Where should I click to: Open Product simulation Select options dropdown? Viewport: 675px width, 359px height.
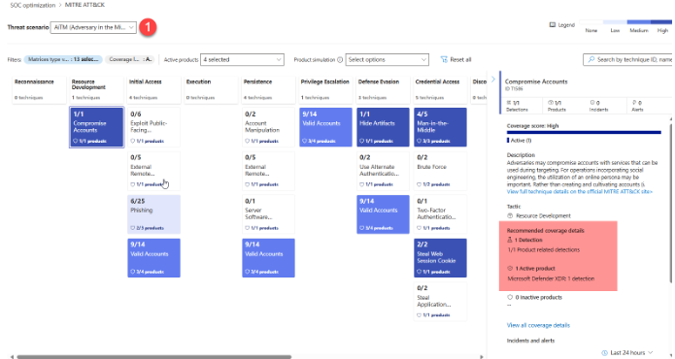click(387, 60)
